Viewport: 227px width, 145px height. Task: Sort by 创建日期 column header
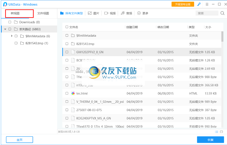(132, 27)
